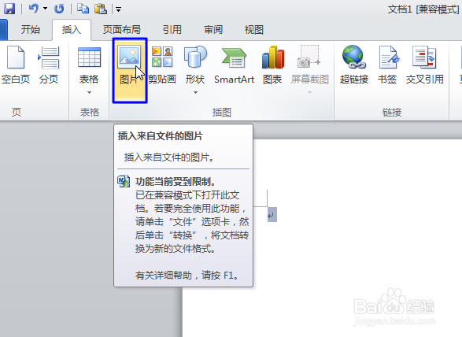
Task: Open the 剪贴画 clip art pane
Action: coord(162,65)
